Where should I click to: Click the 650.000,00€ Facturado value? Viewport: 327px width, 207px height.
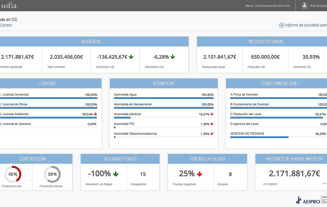coord(265,57)
